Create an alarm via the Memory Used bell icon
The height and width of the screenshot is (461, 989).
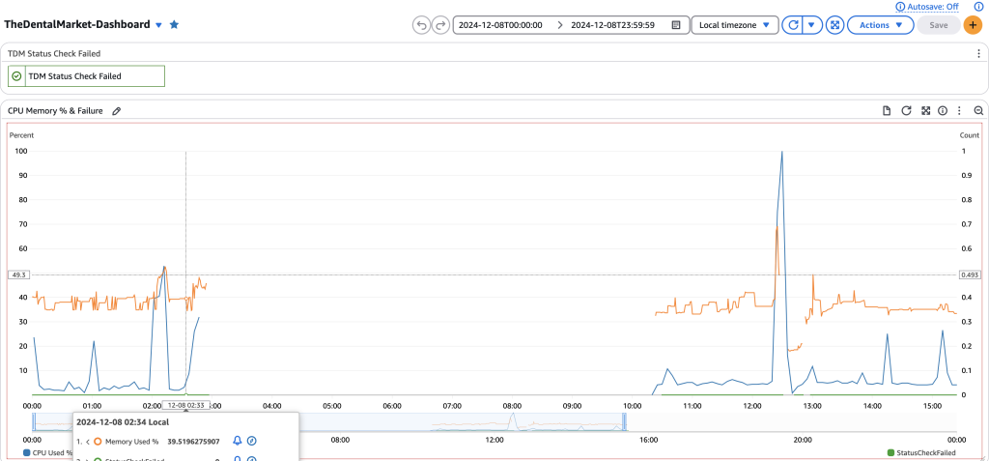[x=238, y=441]
